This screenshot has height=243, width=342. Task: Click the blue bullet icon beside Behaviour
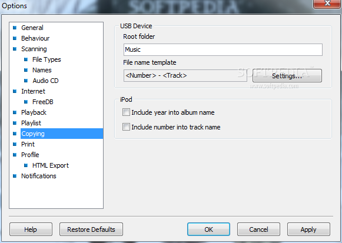click(15, 38)
